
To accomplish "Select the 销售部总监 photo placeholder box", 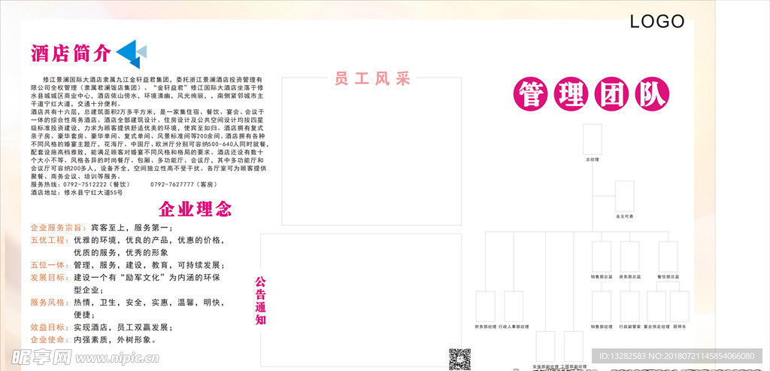I will click(x=602, y=257).
